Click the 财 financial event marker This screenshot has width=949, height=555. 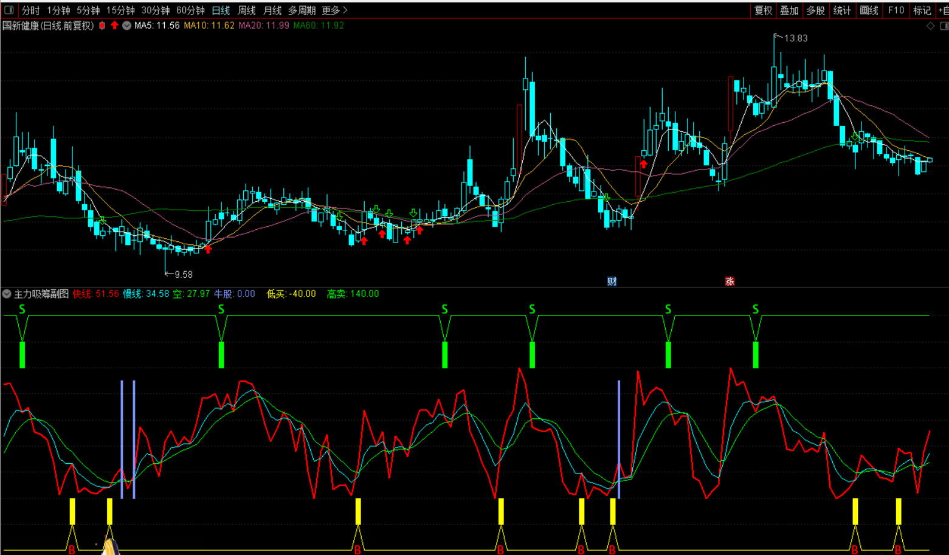click(612, 281)
